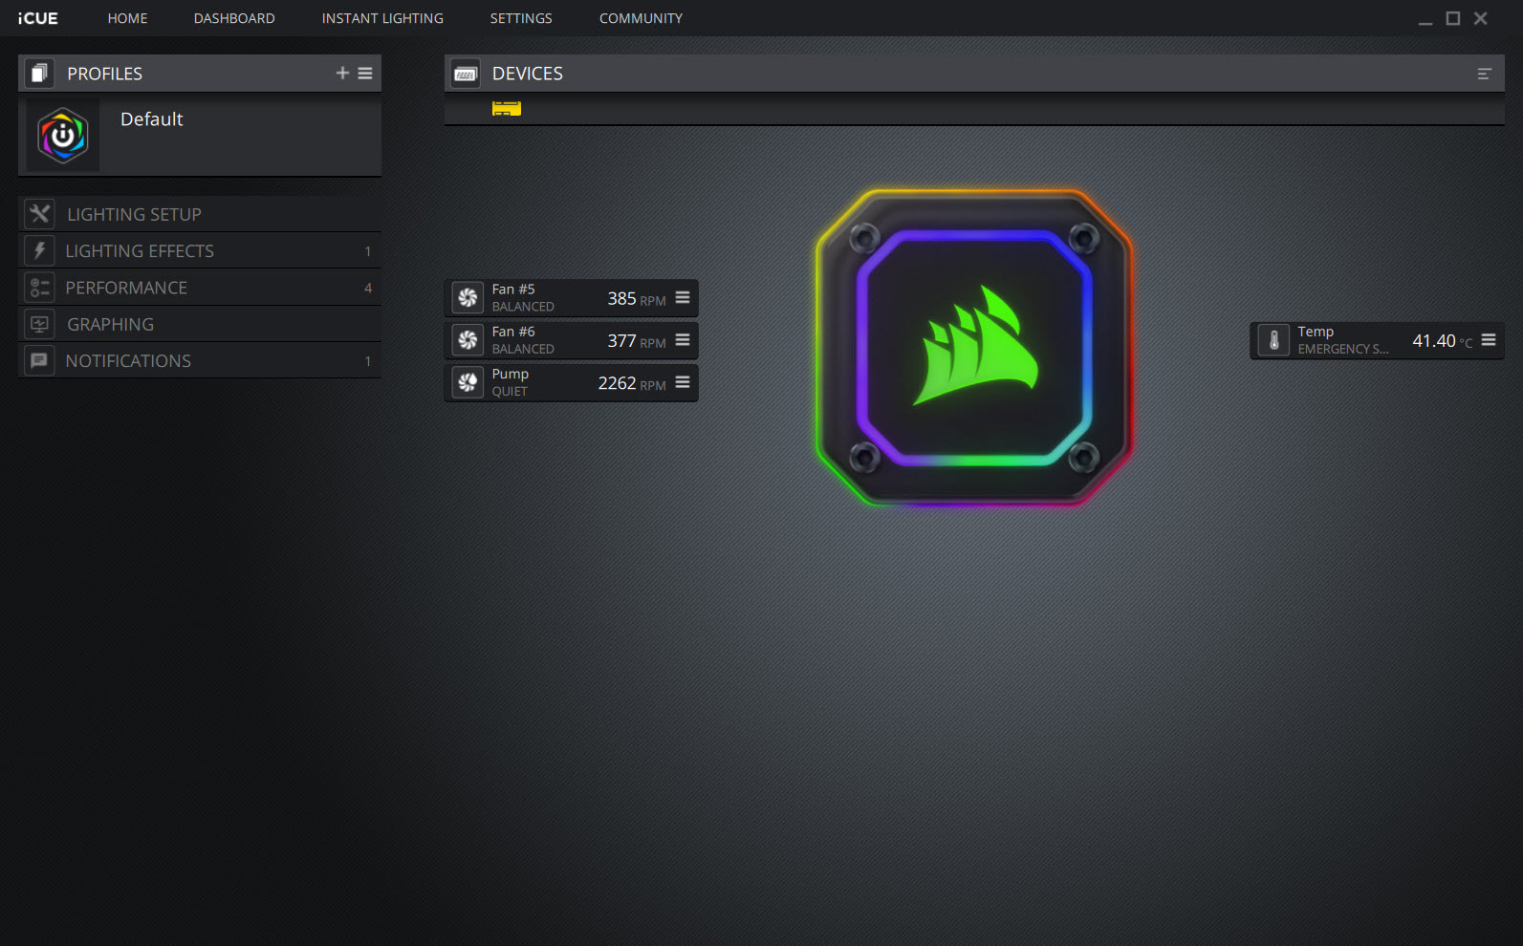Click the Fan #6 fan icon
This screenshot has height=946, width=1523.
pyautogui.click(x=468, y=340)
